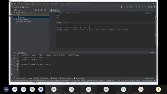Open Search Everywhere magnifier icon
This screenshot has height=94, width=167.
point(149,7)
